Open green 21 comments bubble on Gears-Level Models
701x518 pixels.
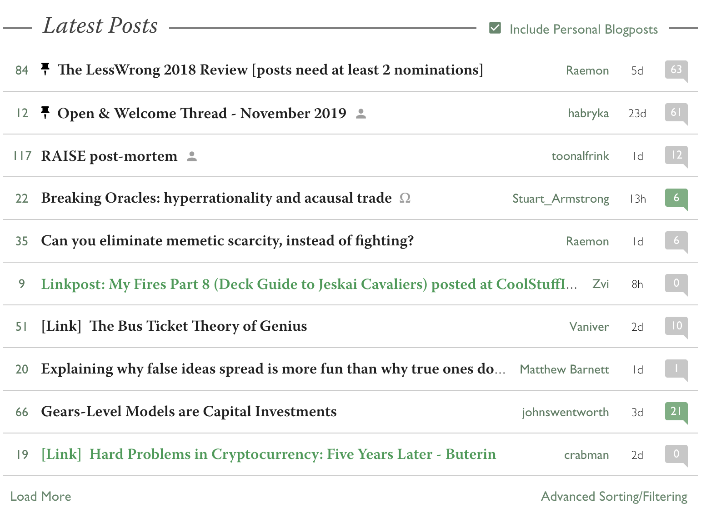coord(676,412)
